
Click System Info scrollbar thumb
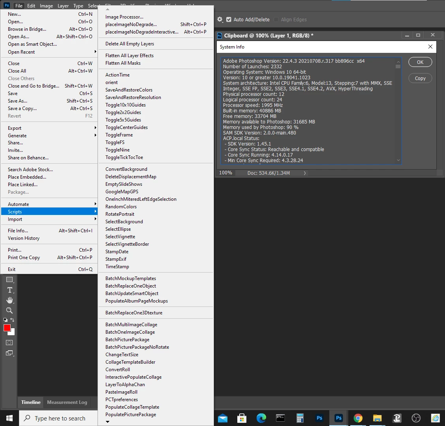coord(398,67)
